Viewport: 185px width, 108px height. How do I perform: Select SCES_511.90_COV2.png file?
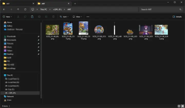pyautogui.click(x=84, y=31)
